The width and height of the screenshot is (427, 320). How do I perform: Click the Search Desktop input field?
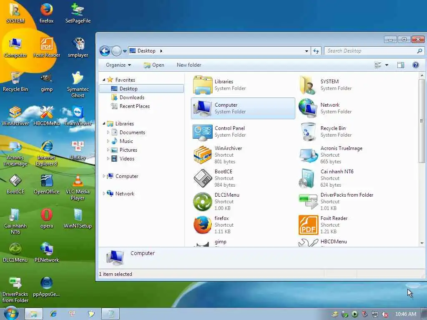[x=372, y=51]
